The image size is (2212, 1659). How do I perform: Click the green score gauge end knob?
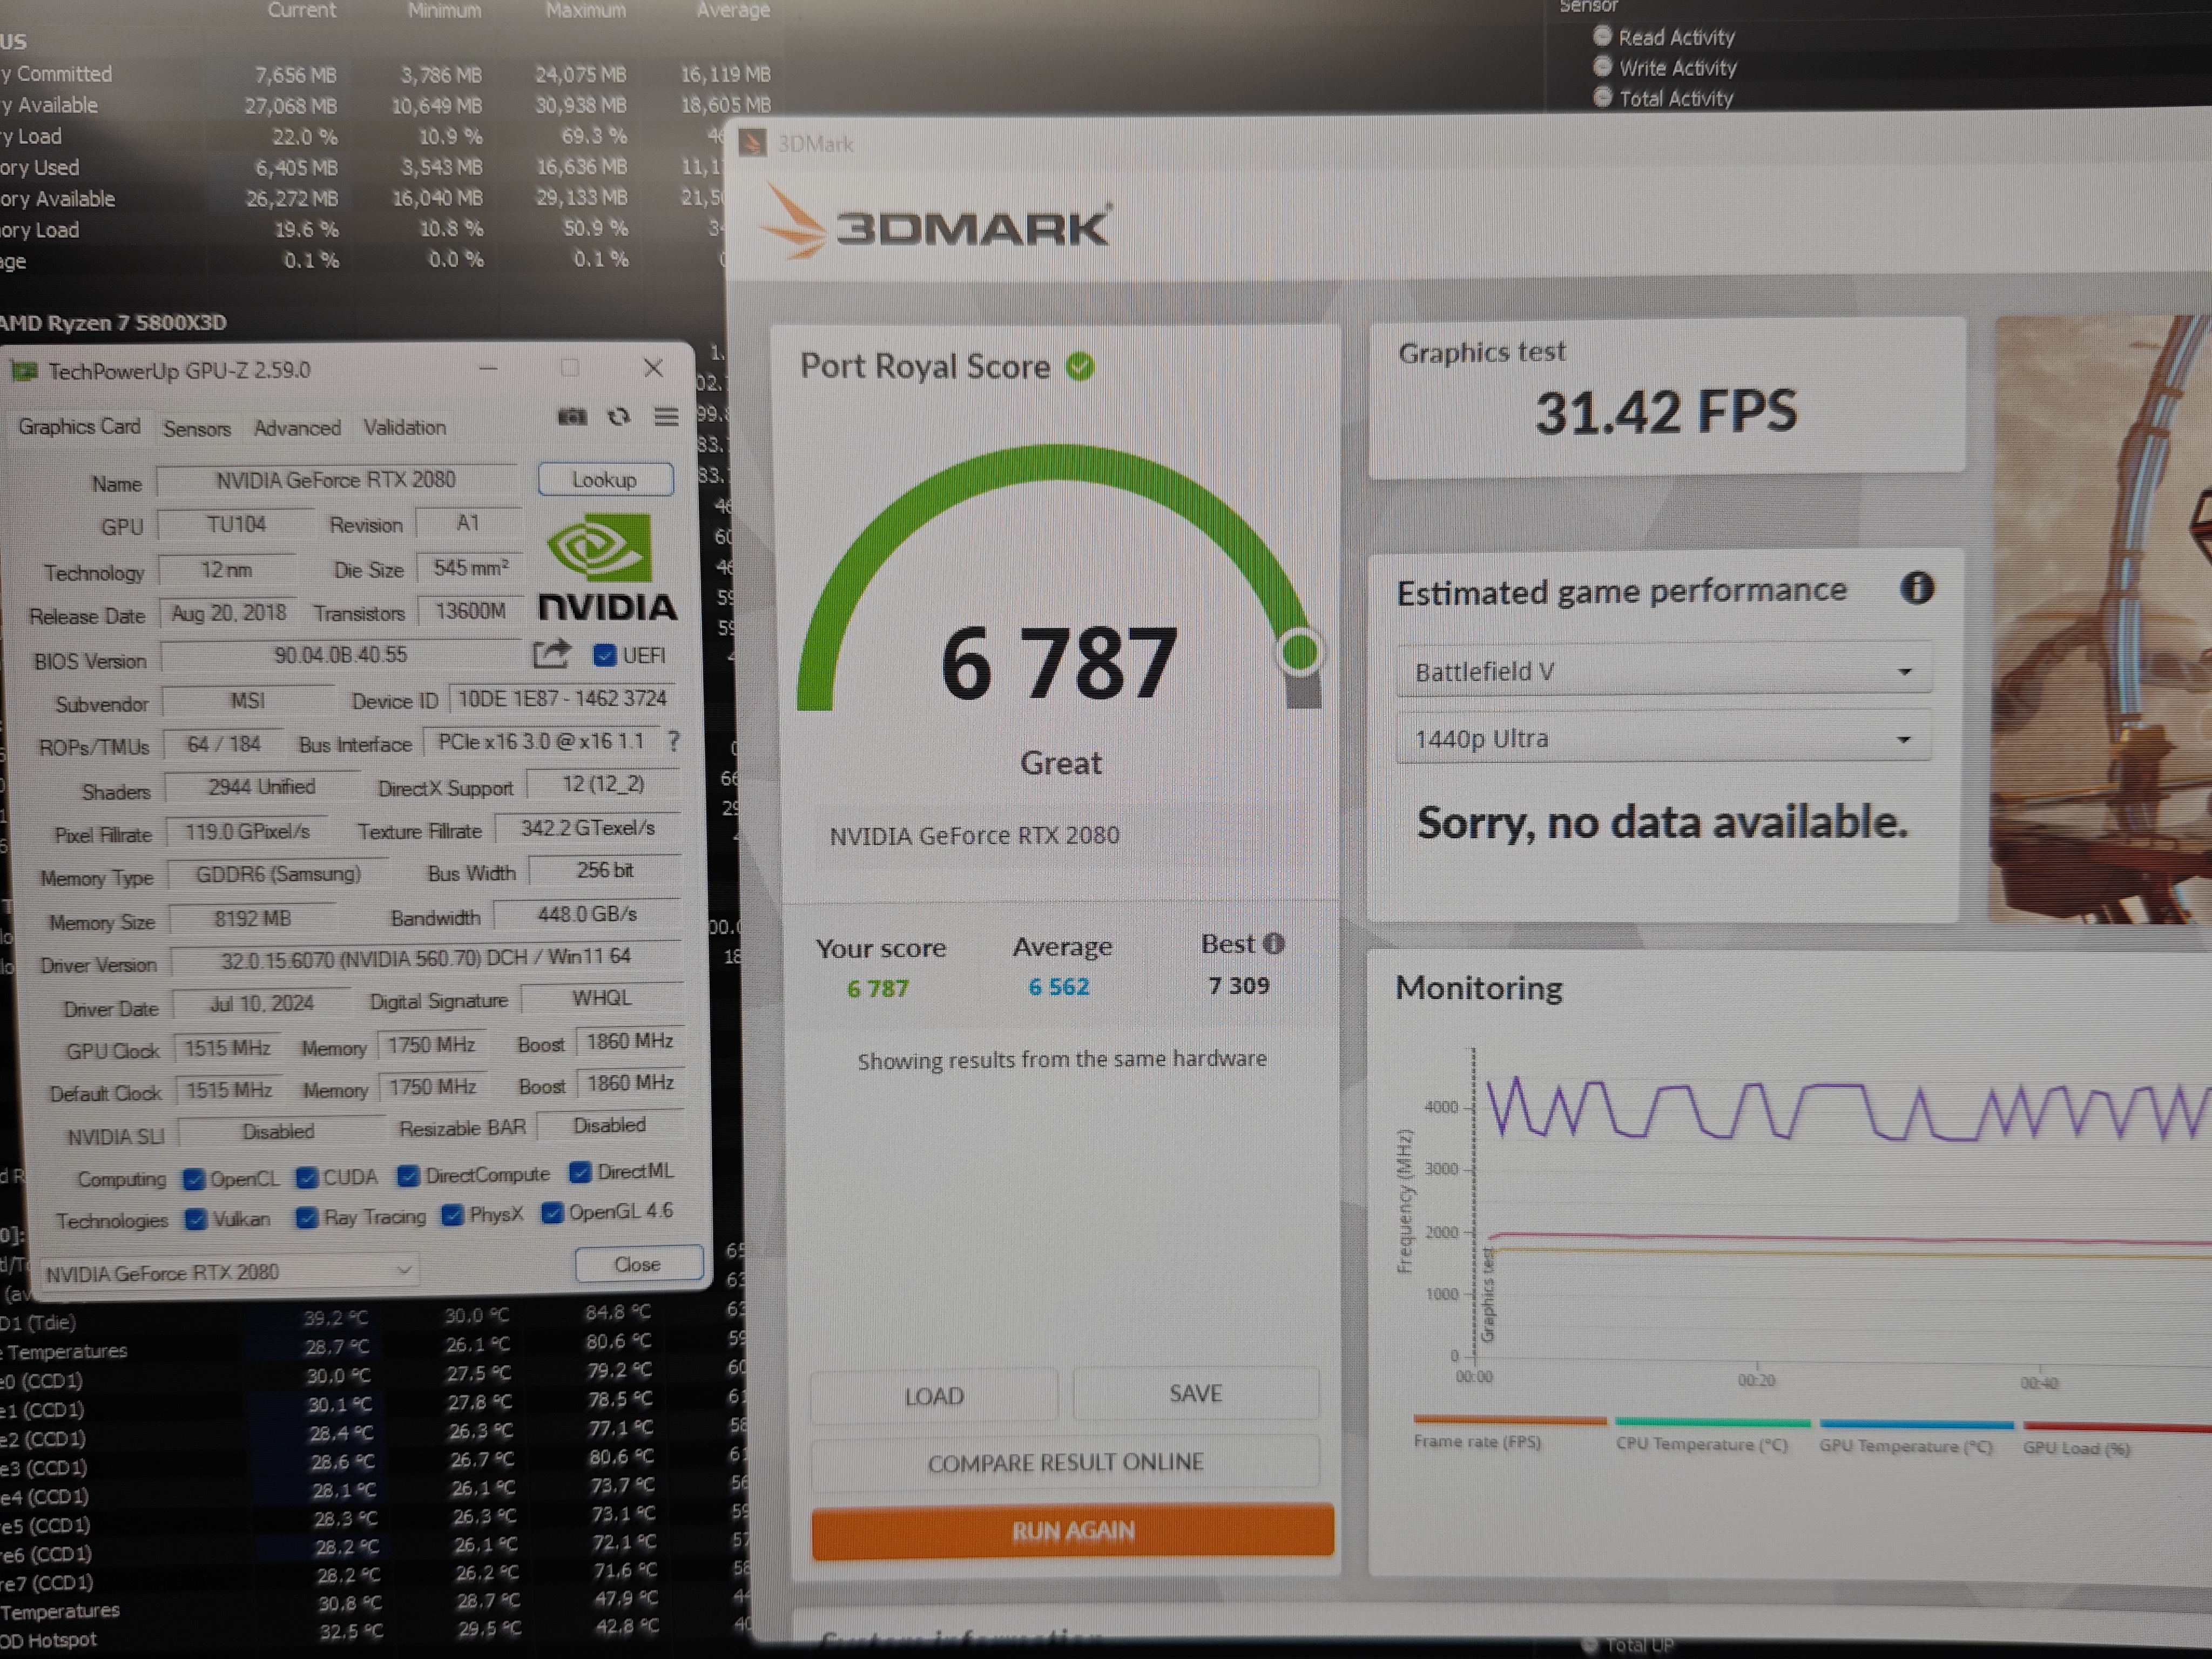coord(1299,653)
